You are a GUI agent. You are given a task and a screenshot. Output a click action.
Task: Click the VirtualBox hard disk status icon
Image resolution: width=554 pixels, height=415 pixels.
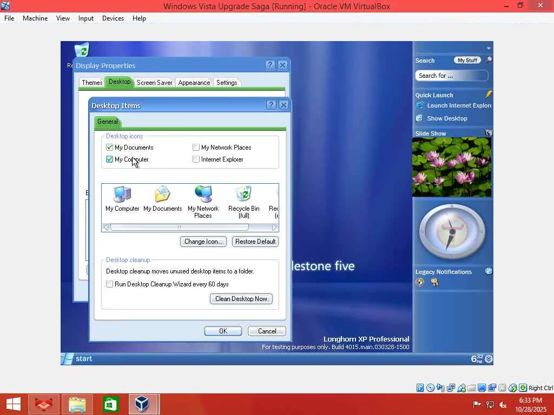(x=420, y=388)
